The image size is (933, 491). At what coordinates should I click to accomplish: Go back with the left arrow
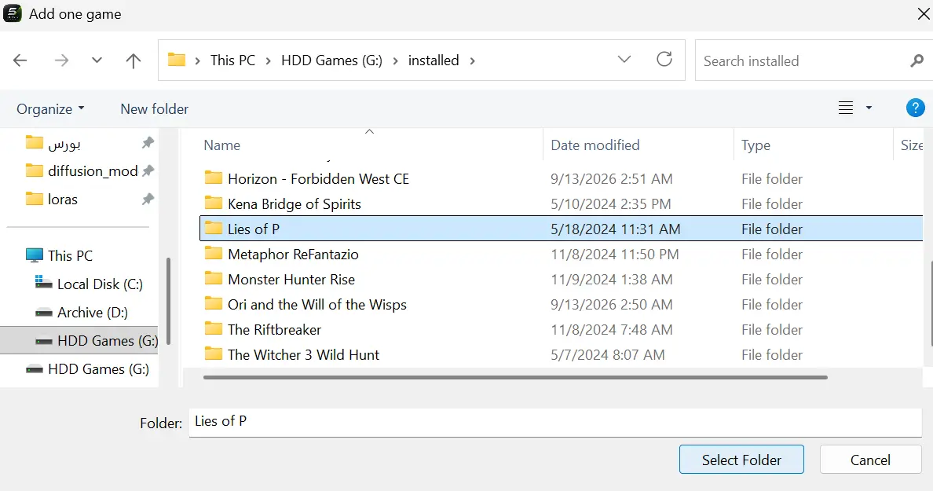(20, 60)
